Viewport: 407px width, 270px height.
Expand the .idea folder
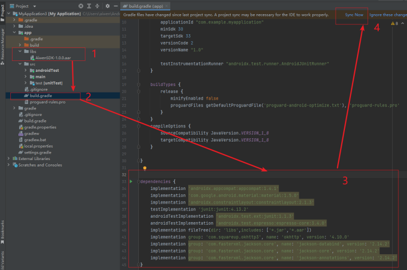14,26
